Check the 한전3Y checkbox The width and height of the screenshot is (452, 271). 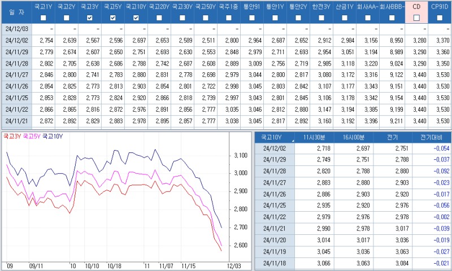point(322,18)
